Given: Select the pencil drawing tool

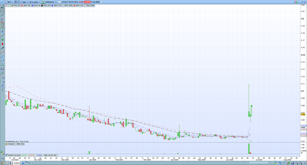Looking at the screenshot, I should [x=3, y=6].
